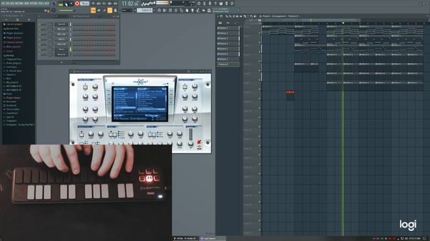The image size is (430, 241).
Task: Select Pattern 1 in the playlist picker
Action: (x=228, y=28)
